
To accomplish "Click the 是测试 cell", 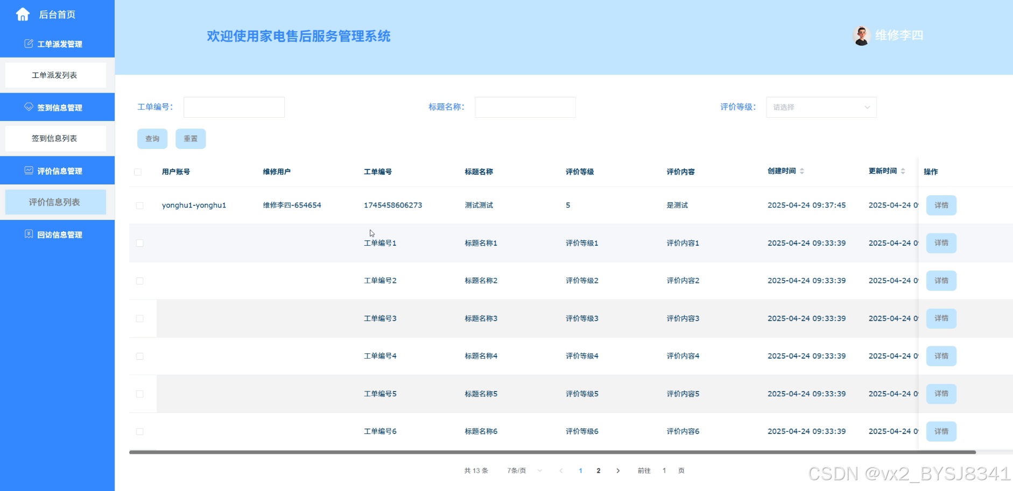I will point(677,205).
